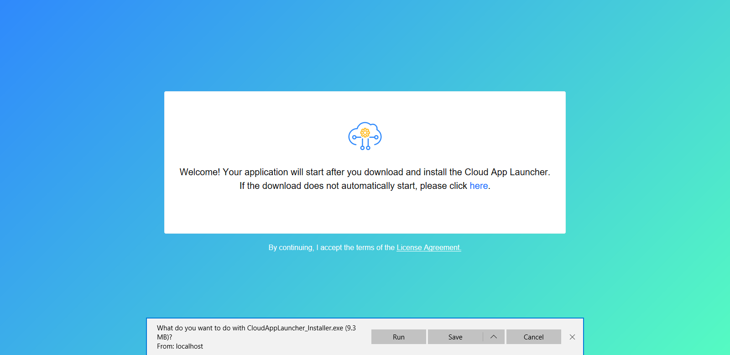The width and height of the screenshot is (730, 355).
Task: Dismiss the download notification bar with X
Action: (572, 337)
